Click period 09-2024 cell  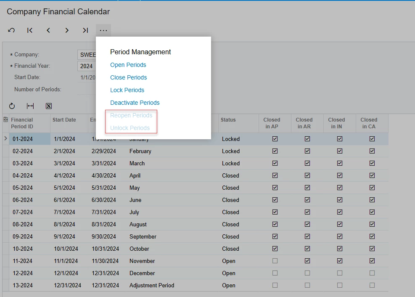point(29,237)
